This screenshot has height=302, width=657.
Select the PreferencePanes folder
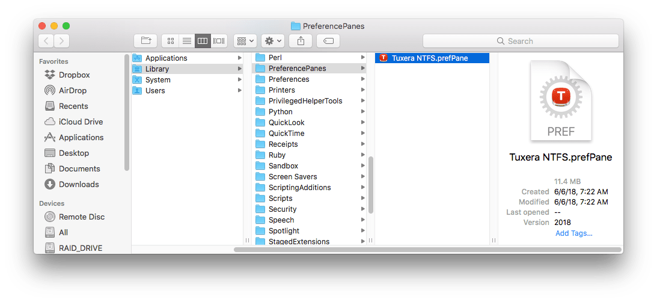[x=309, y=69]
